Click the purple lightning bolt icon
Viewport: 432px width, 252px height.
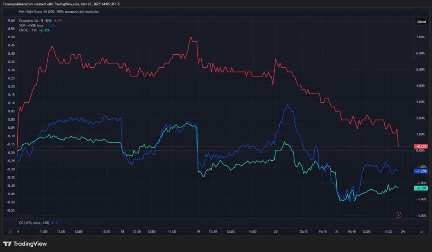[x=399, y=215]
